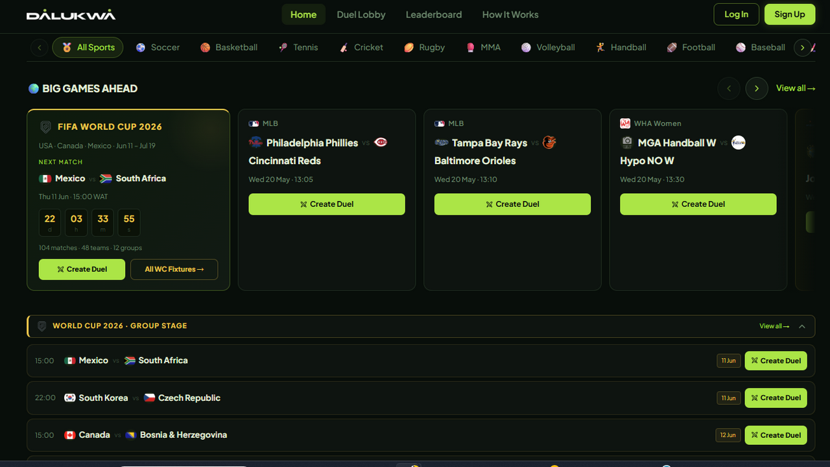Click the 33 minutes countdown box
This screenshot has width=830, height=467.
point(103,222)
